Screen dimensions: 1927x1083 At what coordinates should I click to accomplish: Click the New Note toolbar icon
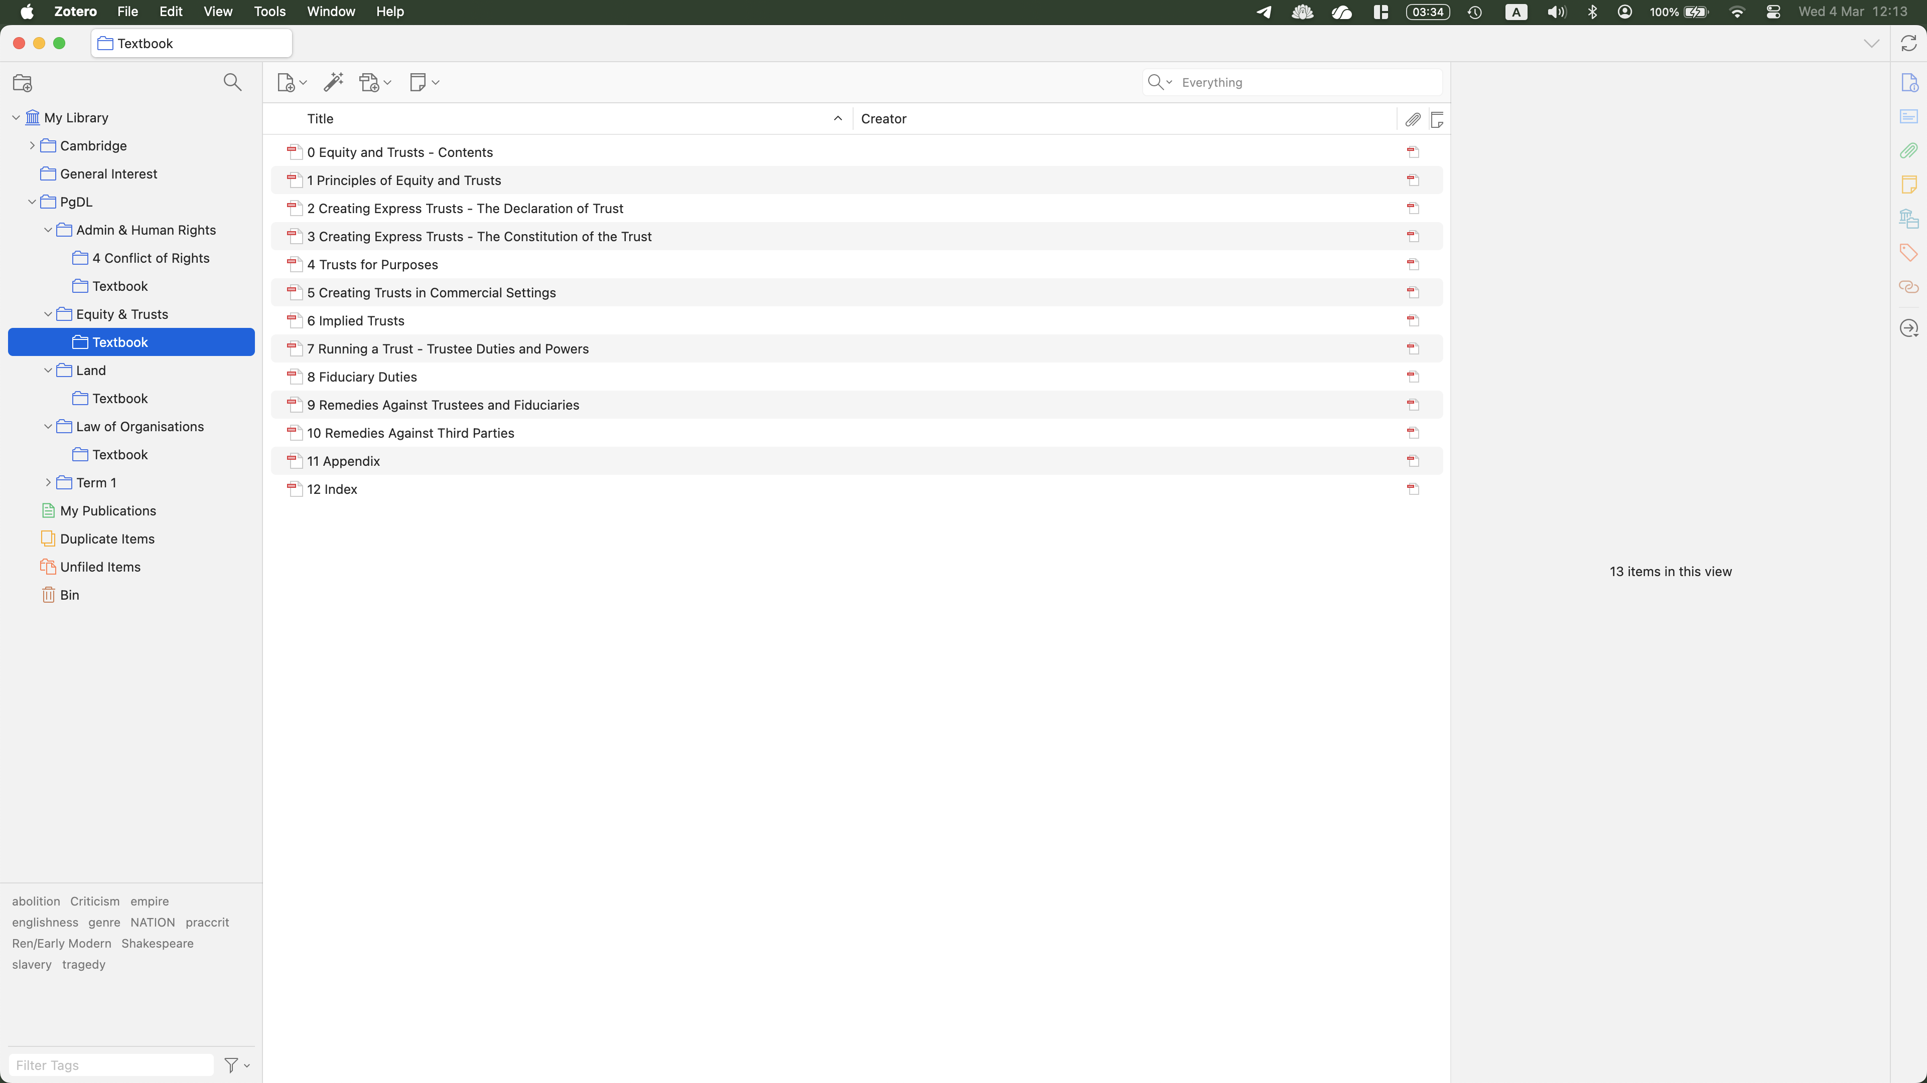424,82
